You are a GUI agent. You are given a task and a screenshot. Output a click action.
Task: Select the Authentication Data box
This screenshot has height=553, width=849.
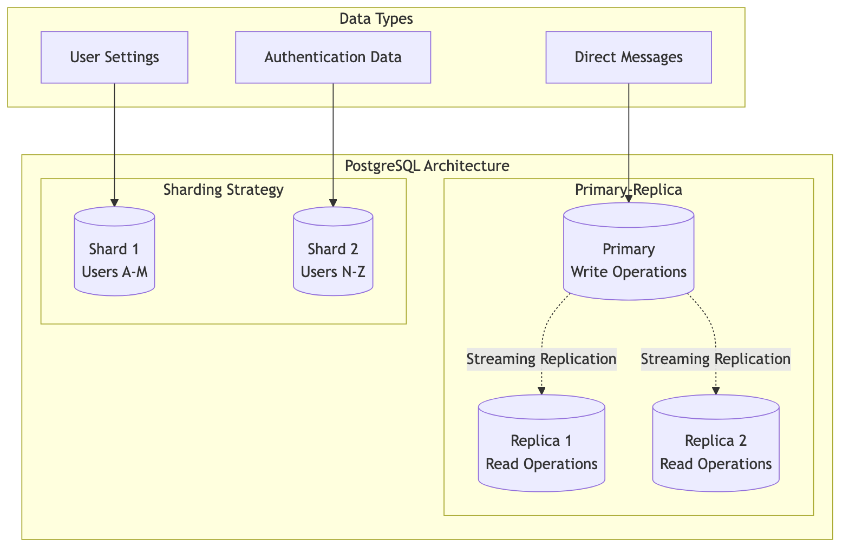coord(333,57)
